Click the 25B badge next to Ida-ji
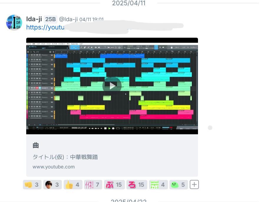Viewport: 264px width, 202px height. [x=50, y=19]
